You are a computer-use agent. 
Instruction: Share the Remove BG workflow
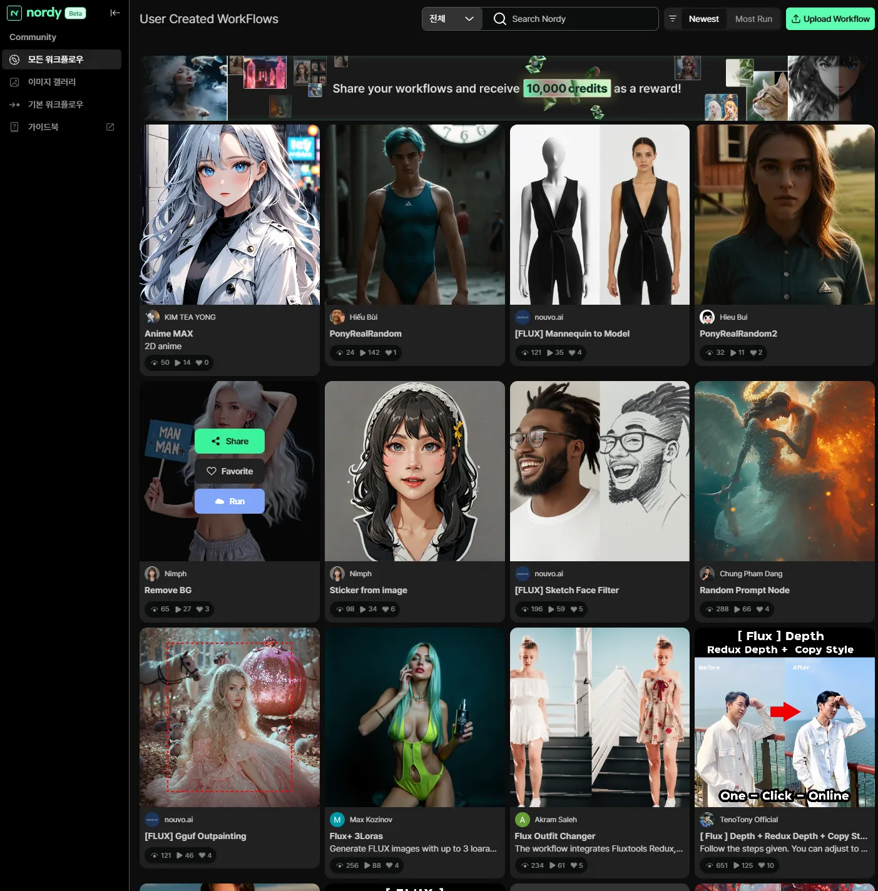pyautogui.click(x=229, y=441)
